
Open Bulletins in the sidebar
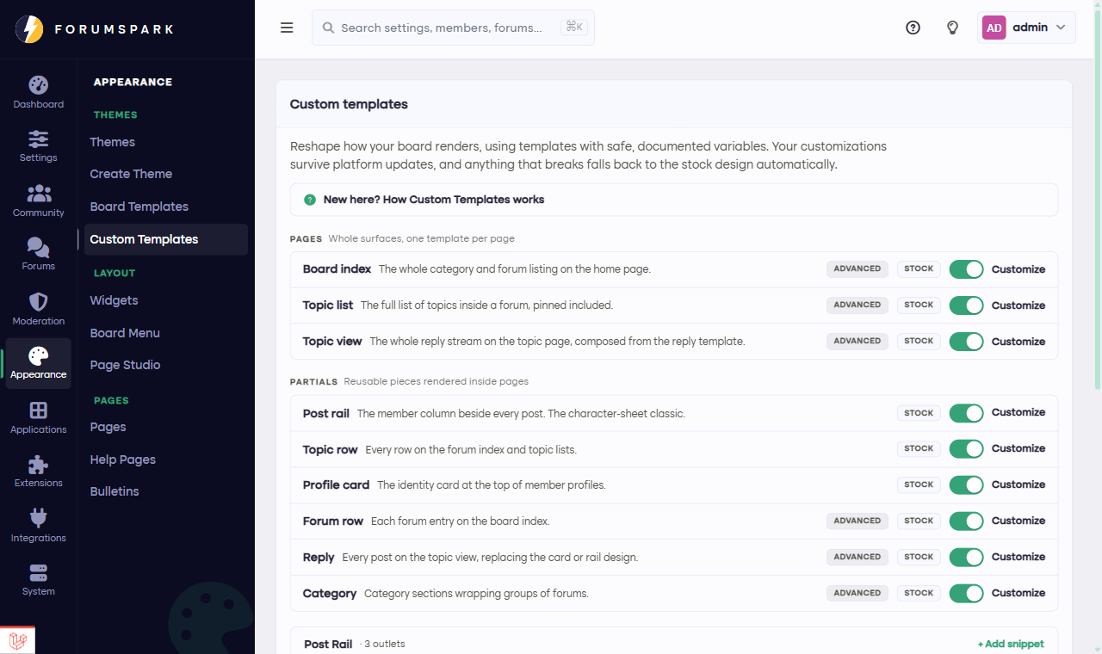pyautogui.click(x=115, y=491)
